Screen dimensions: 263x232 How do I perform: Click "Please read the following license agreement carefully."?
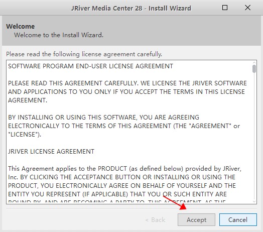(84, 54)
